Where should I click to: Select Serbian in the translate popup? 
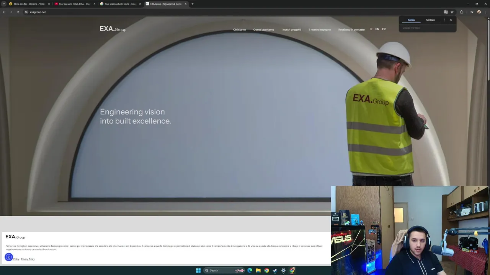click(430, 20)
